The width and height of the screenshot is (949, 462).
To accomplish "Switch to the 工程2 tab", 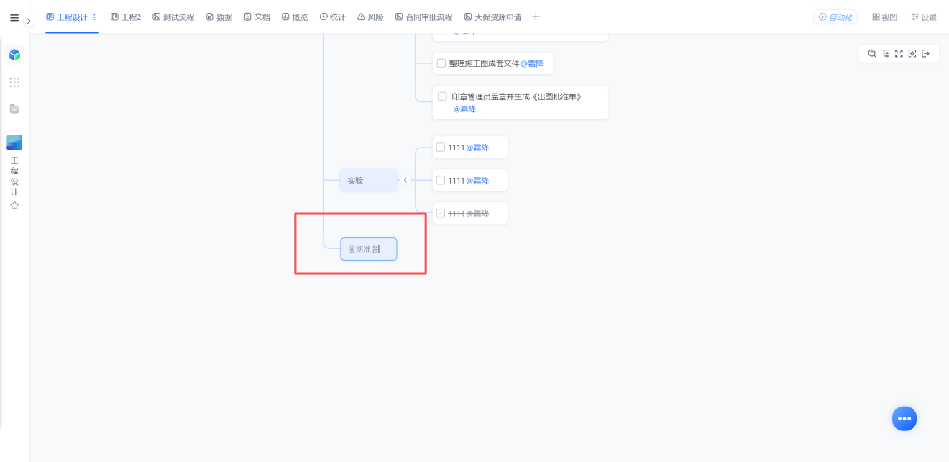I will pyautogui.click(x=126, y=17).
